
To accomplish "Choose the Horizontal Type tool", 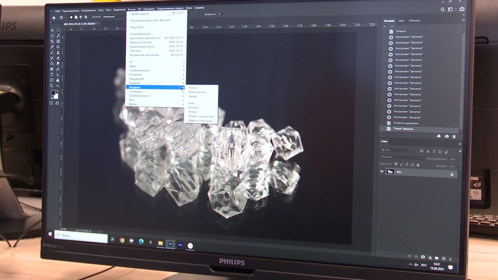I will pyautogui.click(x=52, y=75).
